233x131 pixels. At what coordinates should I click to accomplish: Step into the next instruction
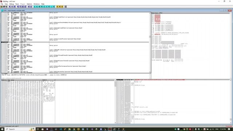[18, 7]
